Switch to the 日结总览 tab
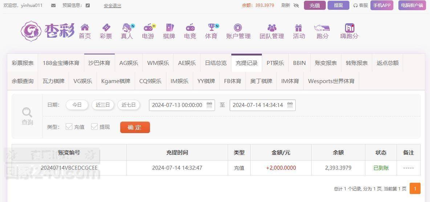430x202 pixels. coord(216,63)
